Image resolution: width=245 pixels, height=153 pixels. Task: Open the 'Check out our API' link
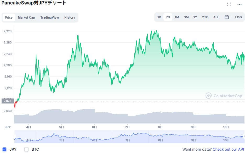228,149
